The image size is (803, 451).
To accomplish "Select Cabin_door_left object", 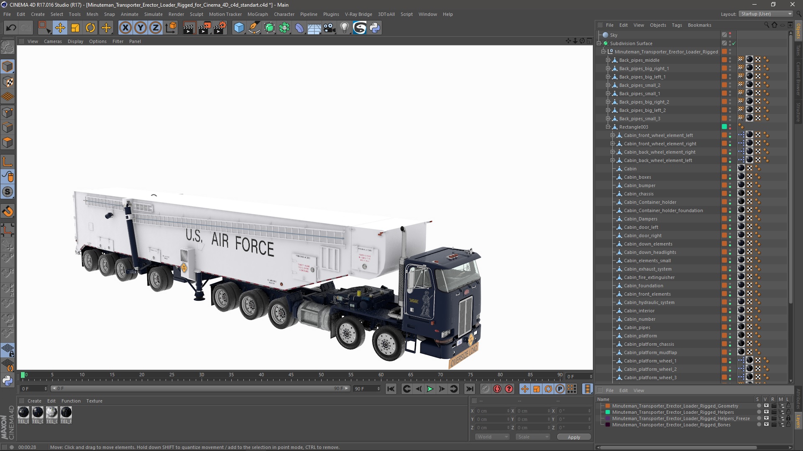I will pyautogui.click(x=641, y=227).
